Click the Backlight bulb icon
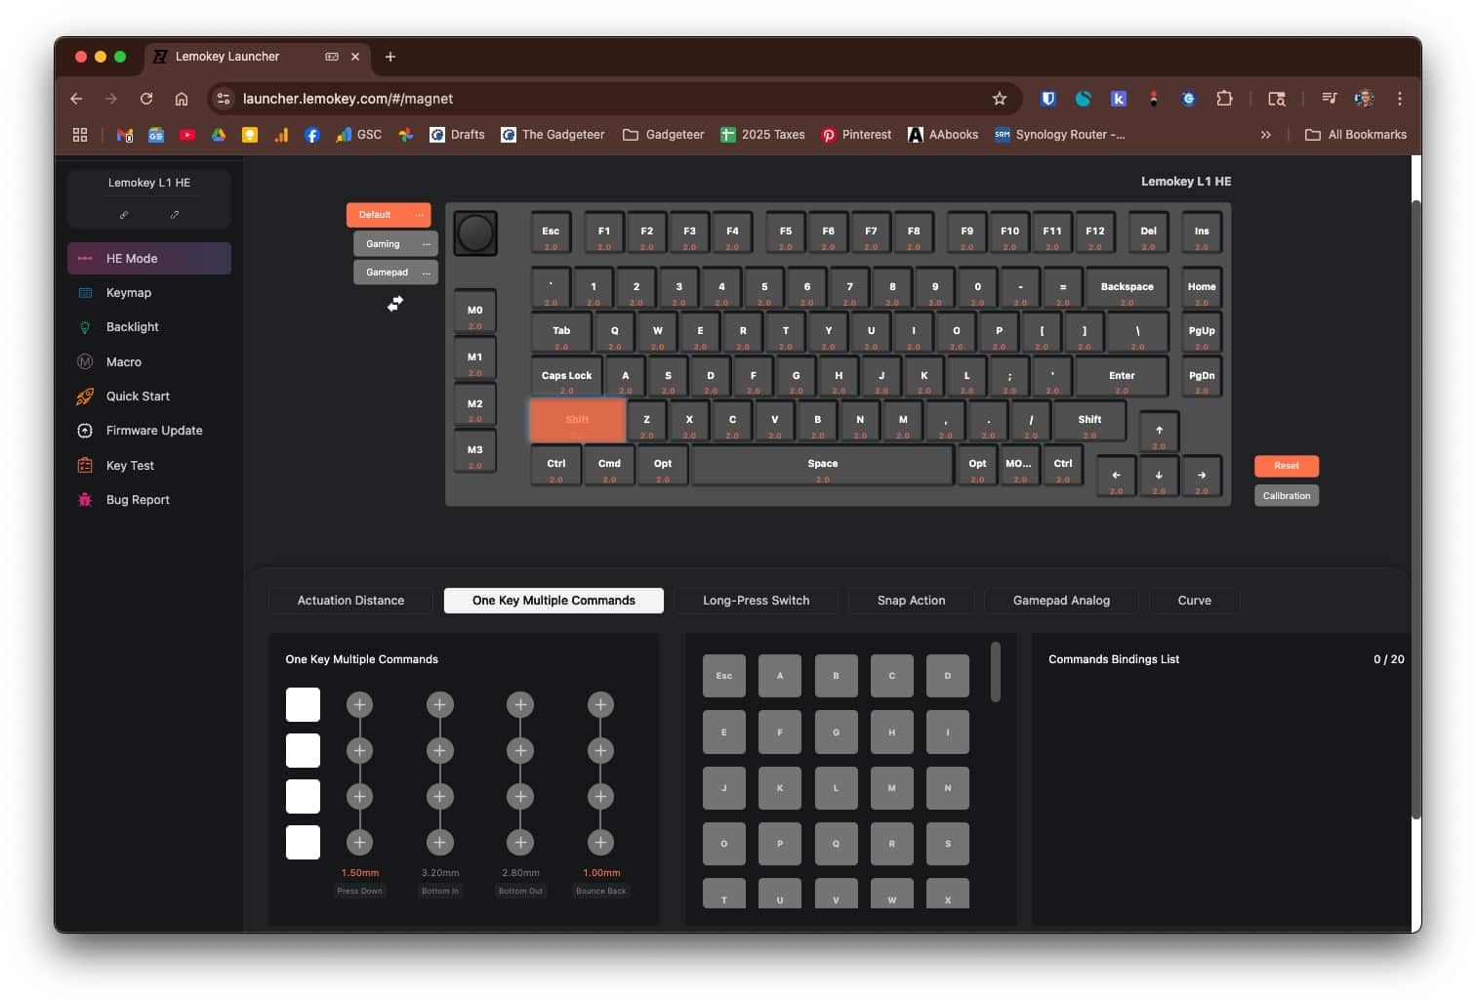 coord(85,327)
